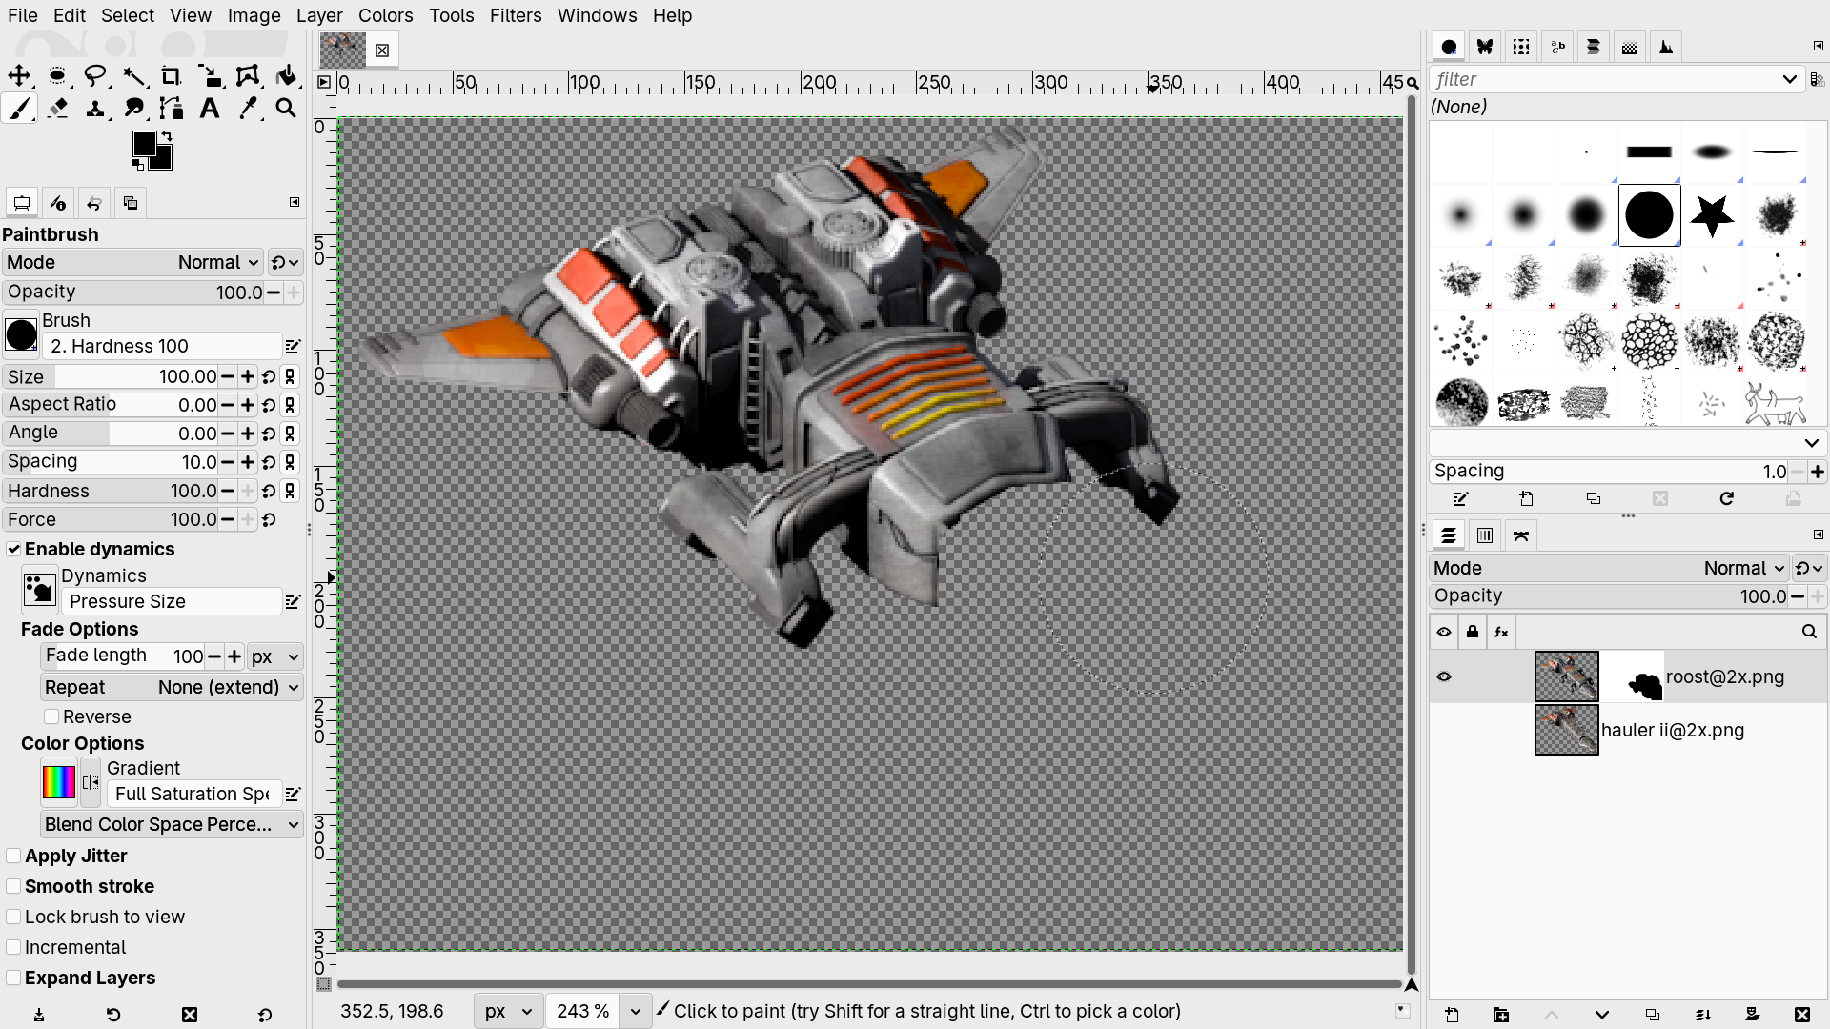Select the Color Picker tool
1830x1029 pixels.
click(x=248, y=109)
